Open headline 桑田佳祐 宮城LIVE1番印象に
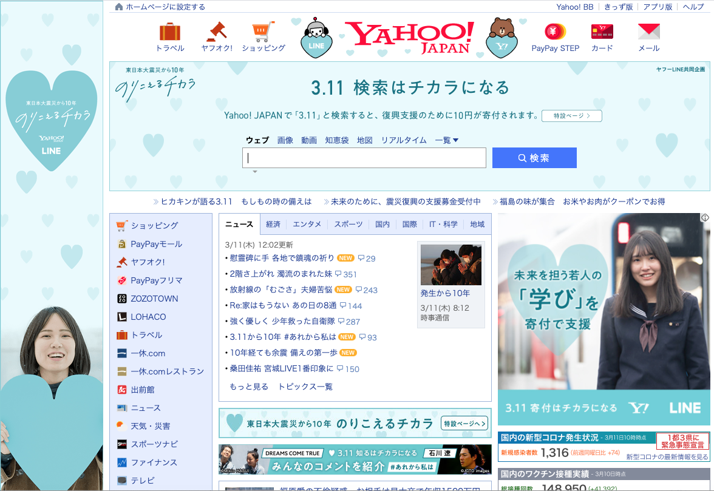Viewport: 714px width, 491px height. (x=282, y=368)
